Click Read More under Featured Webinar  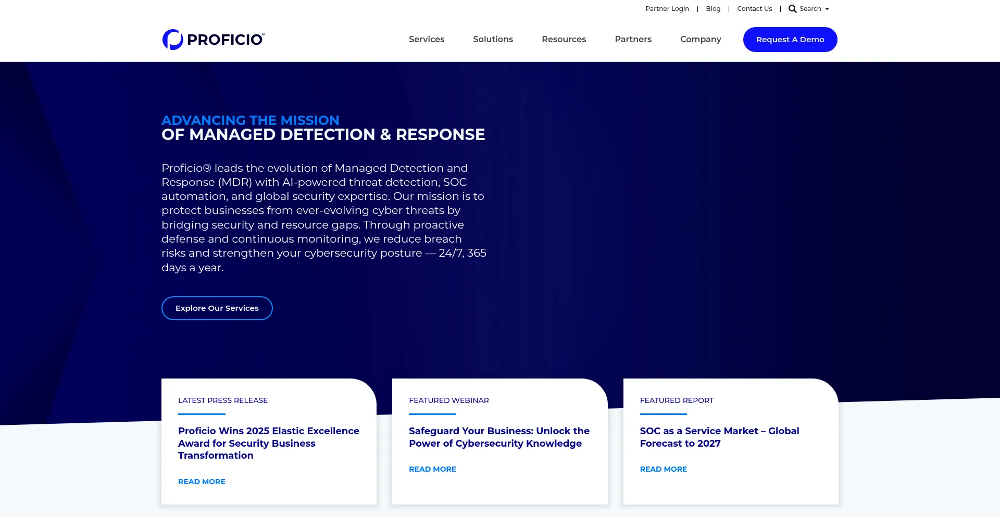432,469
